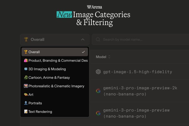189x126 pixels.
Task: Click the checkmark on the Overall option
Action: click(x=83, y=52)
